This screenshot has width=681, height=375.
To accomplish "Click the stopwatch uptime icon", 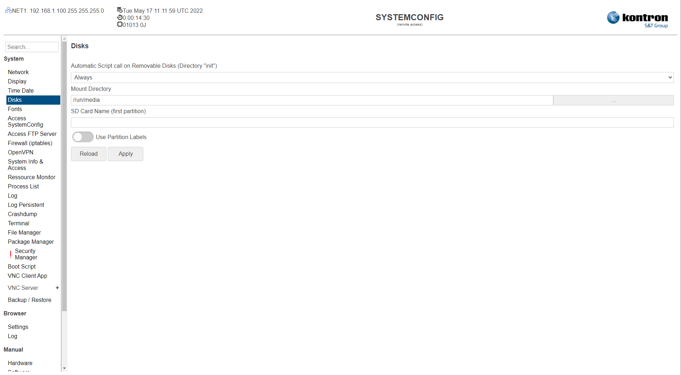I will (120, 17).
